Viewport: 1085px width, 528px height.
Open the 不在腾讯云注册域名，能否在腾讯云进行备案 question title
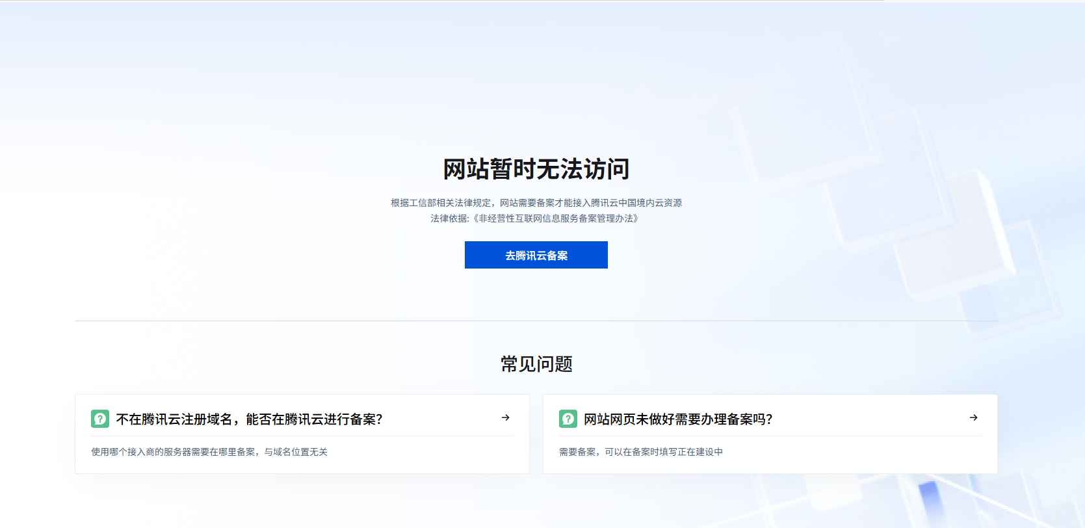pyautogui.click(x=249, y=419)
